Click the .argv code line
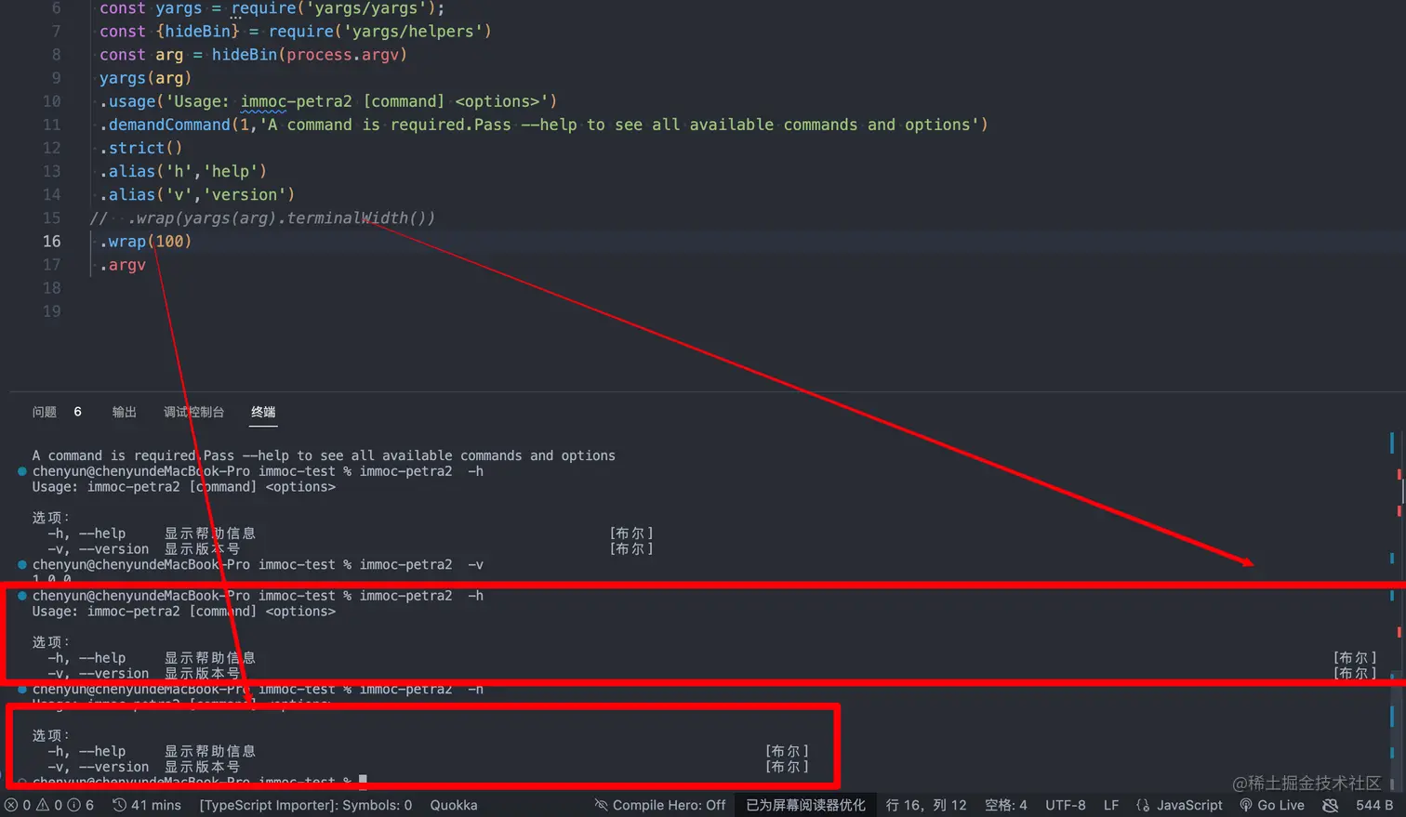Screen dimensions: 1406x817 click(x=123, y=265)
